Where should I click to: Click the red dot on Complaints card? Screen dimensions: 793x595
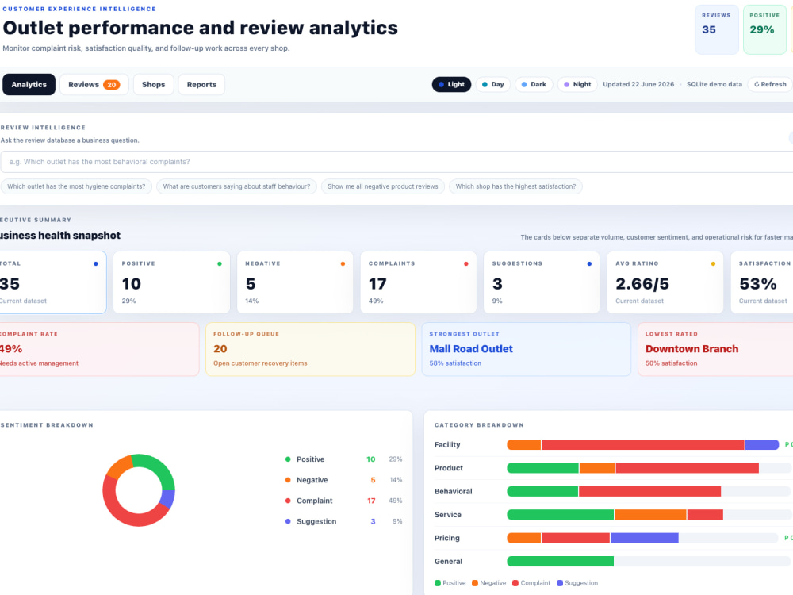466,263
